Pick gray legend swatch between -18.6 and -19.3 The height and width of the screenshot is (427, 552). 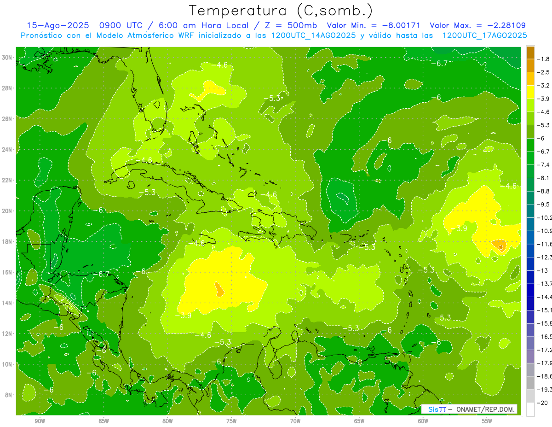pyautogui.click(x=530, y=383)
